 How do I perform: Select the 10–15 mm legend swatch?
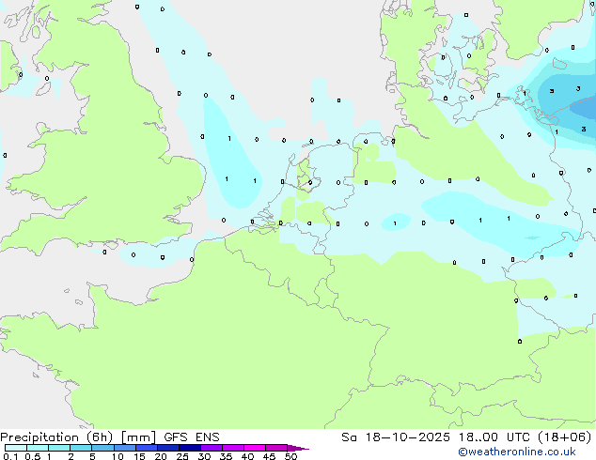125,448
